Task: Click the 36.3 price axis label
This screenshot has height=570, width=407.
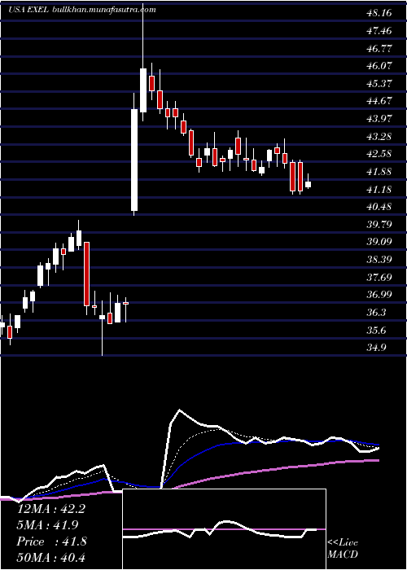Action: (377, 313)
